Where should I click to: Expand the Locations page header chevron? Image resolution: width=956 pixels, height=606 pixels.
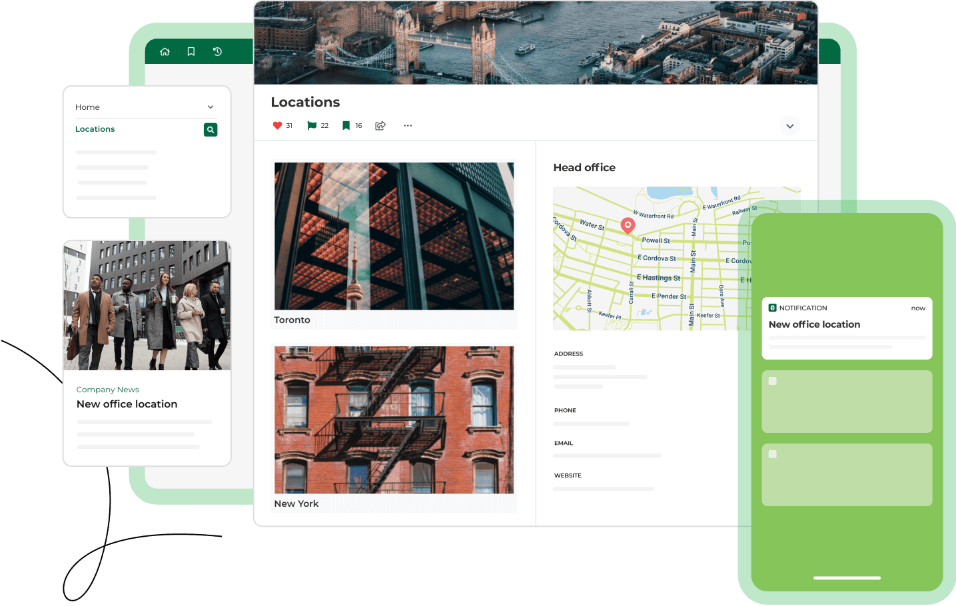coord(789,126)
